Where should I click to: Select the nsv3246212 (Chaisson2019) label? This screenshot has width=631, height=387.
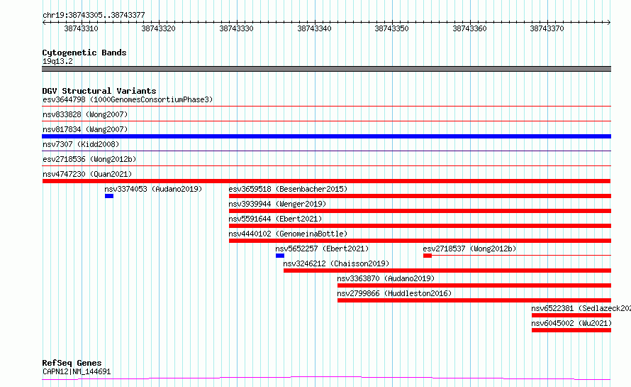click(x=337, y=263)
